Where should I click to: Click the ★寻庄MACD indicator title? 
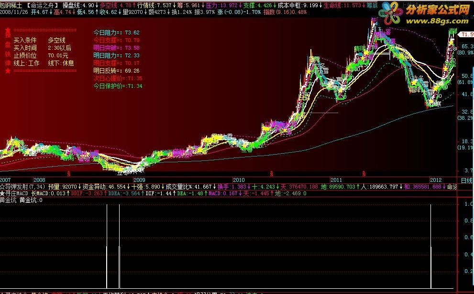tap(14, 194)
